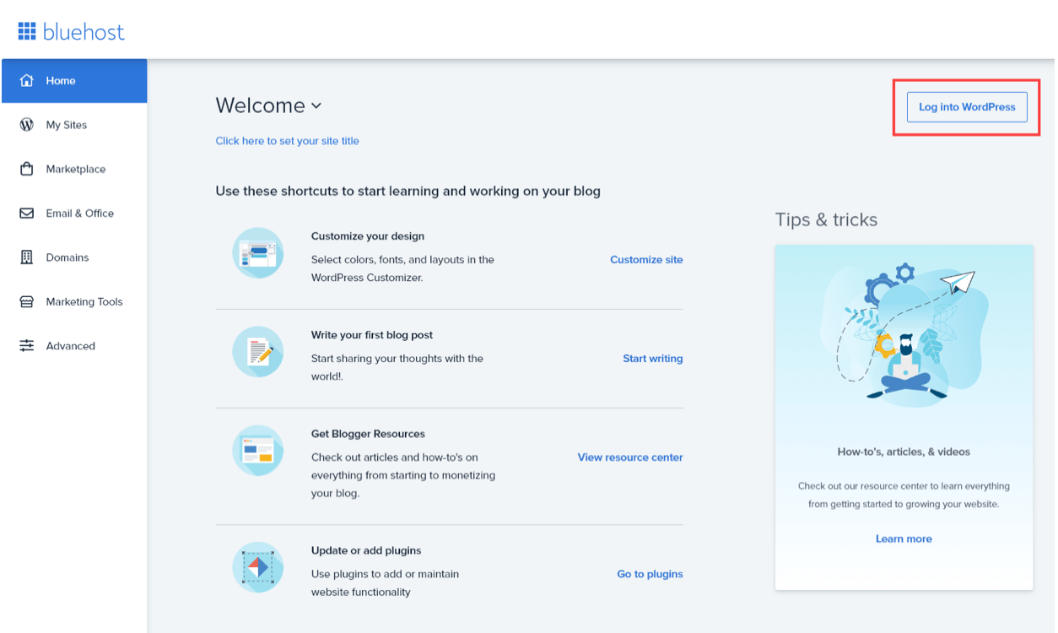Select My Sites in the sidebar menu
The width and height of the screenshot is (1058, 633).
coord(64,124)
